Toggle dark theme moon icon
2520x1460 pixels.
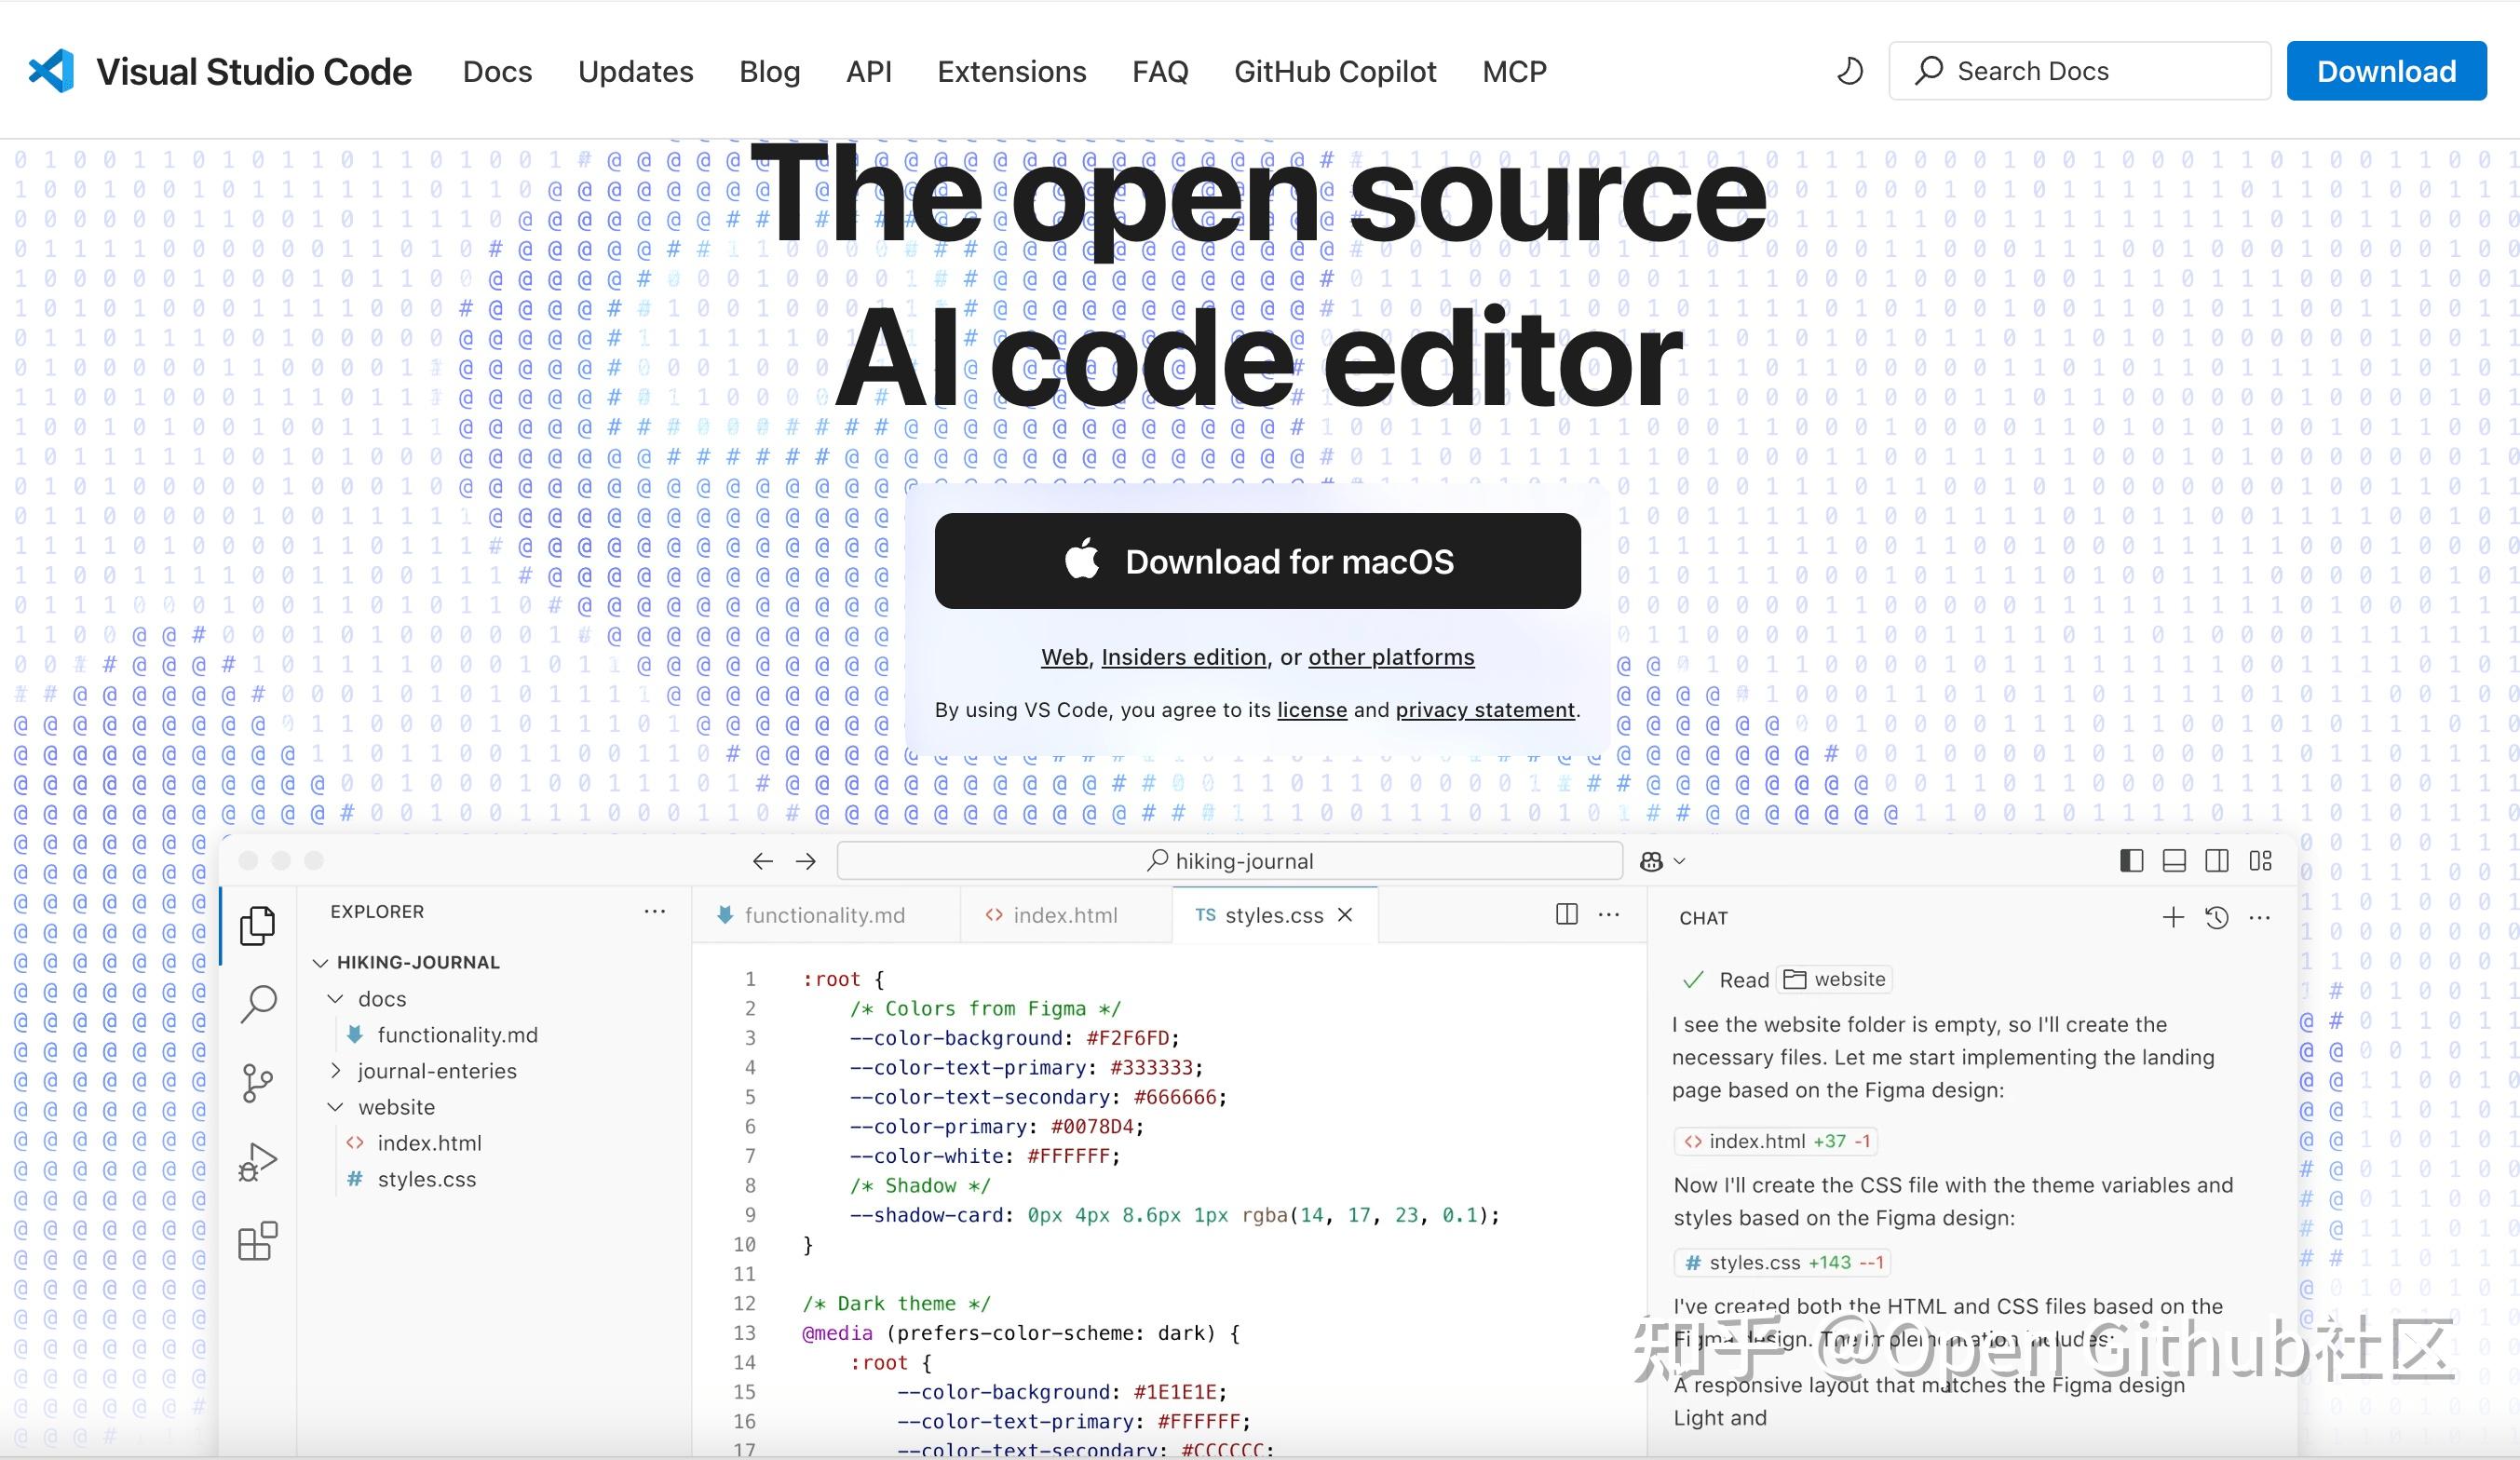click(x=1850, y=71)
